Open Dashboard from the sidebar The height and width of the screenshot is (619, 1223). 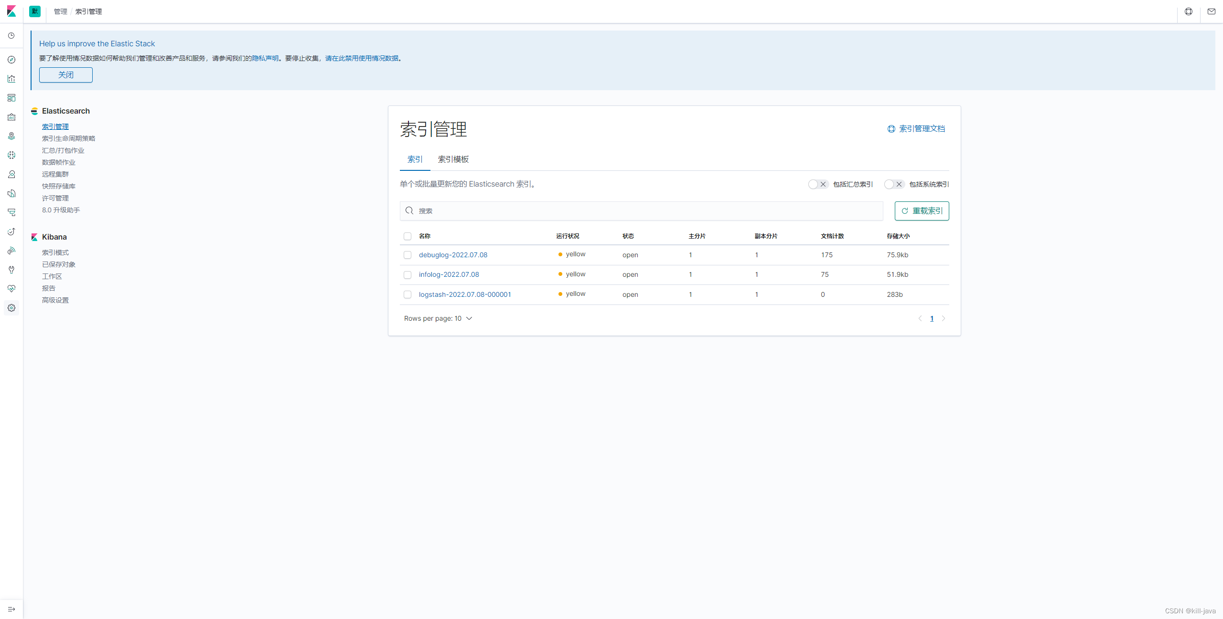pyautogui.click(x=11, y=98)
